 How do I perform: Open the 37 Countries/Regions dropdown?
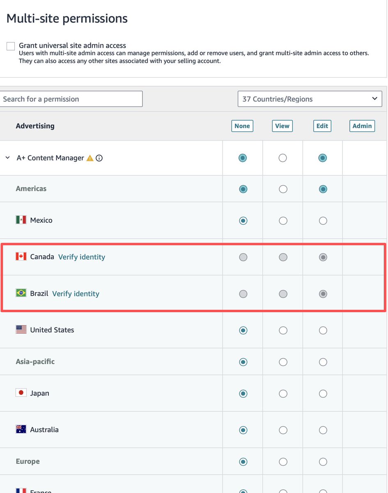pyautogui.click(x=310, y=99)
